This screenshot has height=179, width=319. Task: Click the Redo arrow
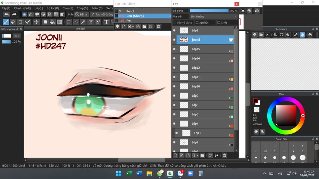click(x=14, y=14)
